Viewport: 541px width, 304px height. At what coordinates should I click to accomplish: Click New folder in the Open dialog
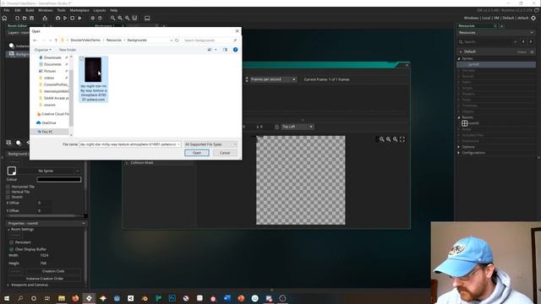tap(68, 50)
